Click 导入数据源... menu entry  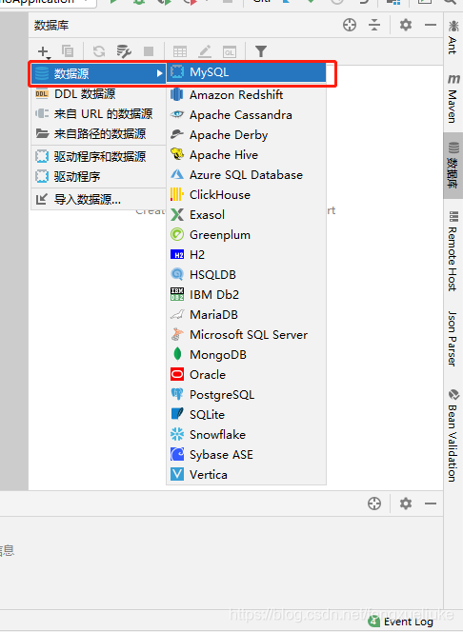pyautogui.click(x=99, y=199)
